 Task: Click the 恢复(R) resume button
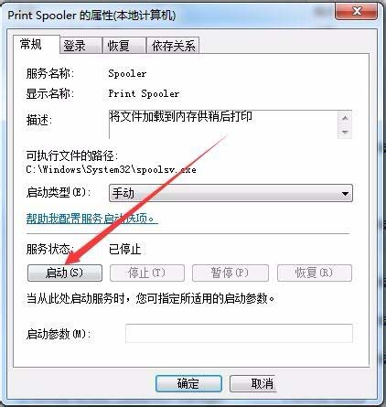point(315,273)
